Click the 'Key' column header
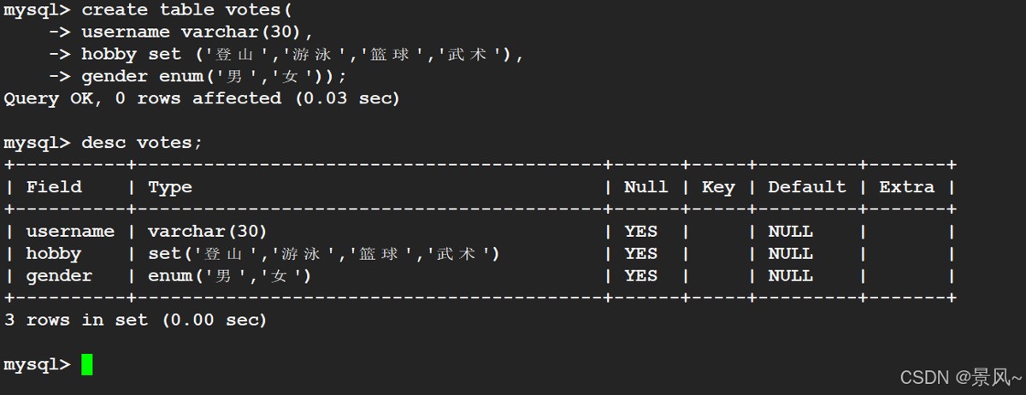 [718, 187]
